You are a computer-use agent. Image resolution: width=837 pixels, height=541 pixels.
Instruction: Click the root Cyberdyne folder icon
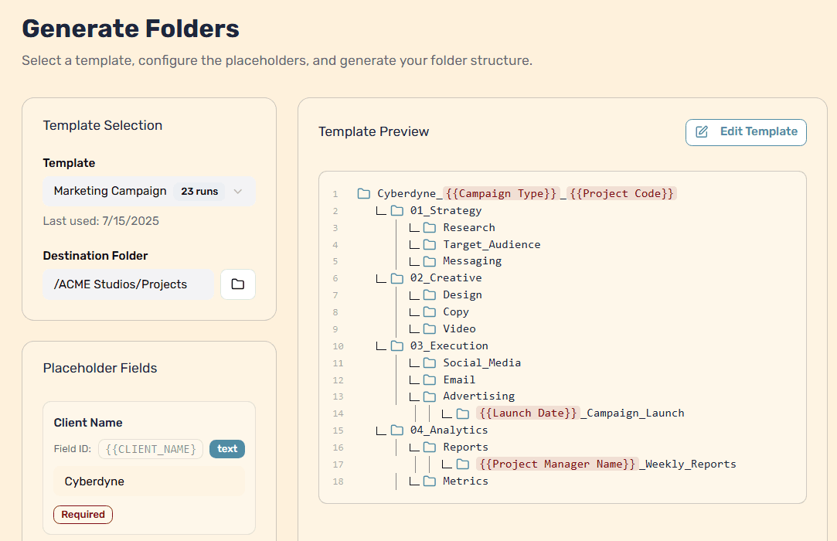364,193
